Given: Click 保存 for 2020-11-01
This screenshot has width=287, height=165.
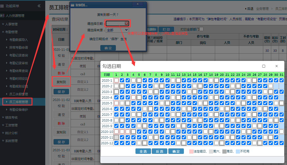Looking at the screenshot, I should 61,92.
